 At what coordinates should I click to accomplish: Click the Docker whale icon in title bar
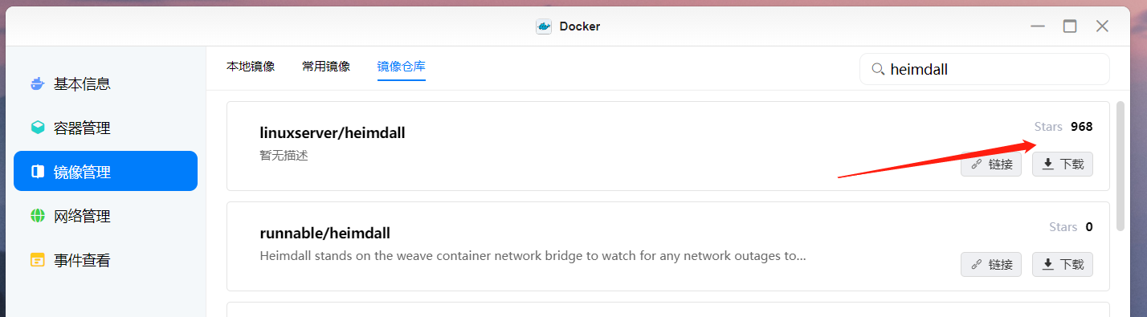point(544,26)
